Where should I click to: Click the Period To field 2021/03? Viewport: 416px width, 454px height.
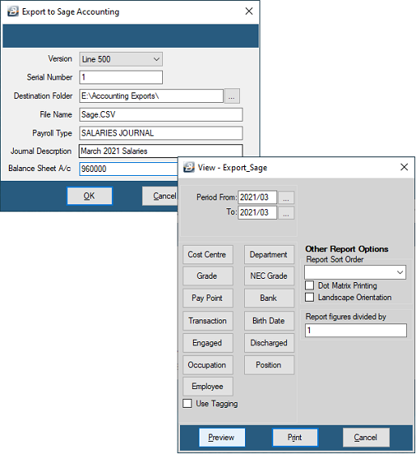258,212
